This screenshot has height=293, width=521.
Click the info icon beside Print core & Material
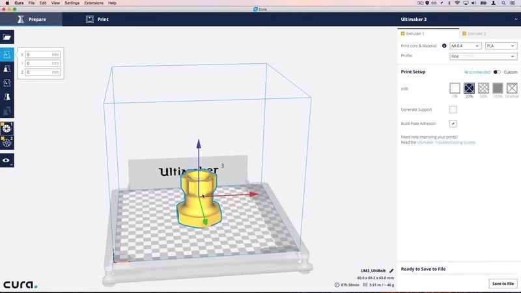point(444,46)
